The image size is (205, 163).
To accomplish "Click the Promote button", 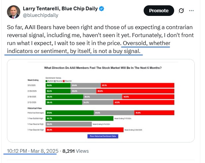I will pyautogui.click(x=159, y=11).
